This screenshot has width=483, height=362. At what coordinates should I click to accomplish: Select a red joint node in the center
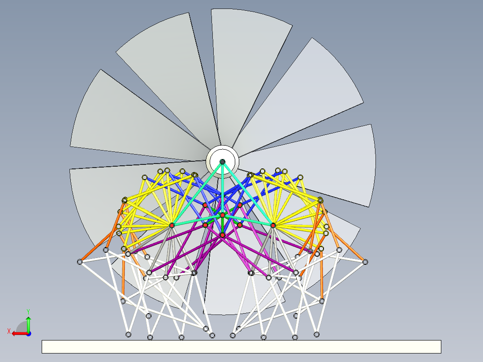tap(223, 215)
